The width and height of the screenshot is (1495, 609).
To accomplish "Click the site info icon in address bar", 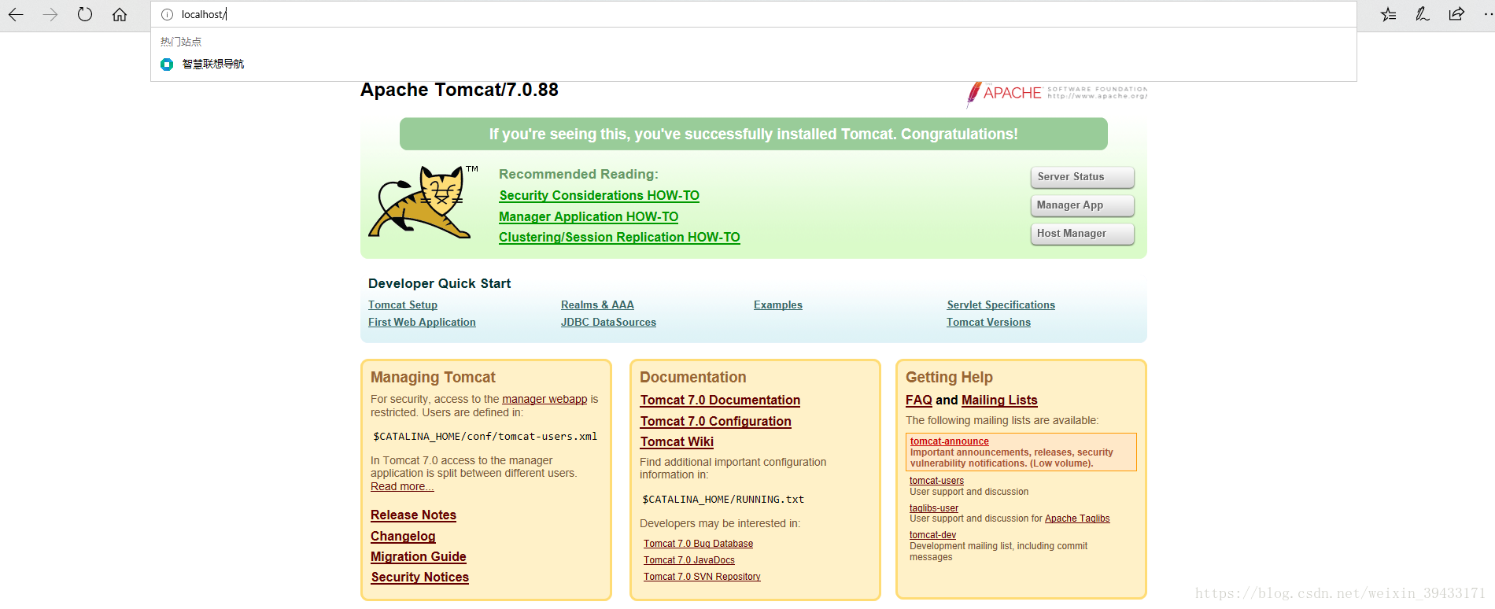I will [x=167, y=14].
